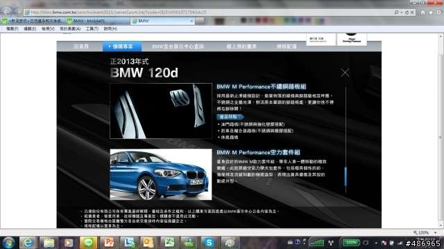444x249 pixels.
Task: Show hidden tray icons with the arrow
Action: pyautogui.click(x=376, y=243)
